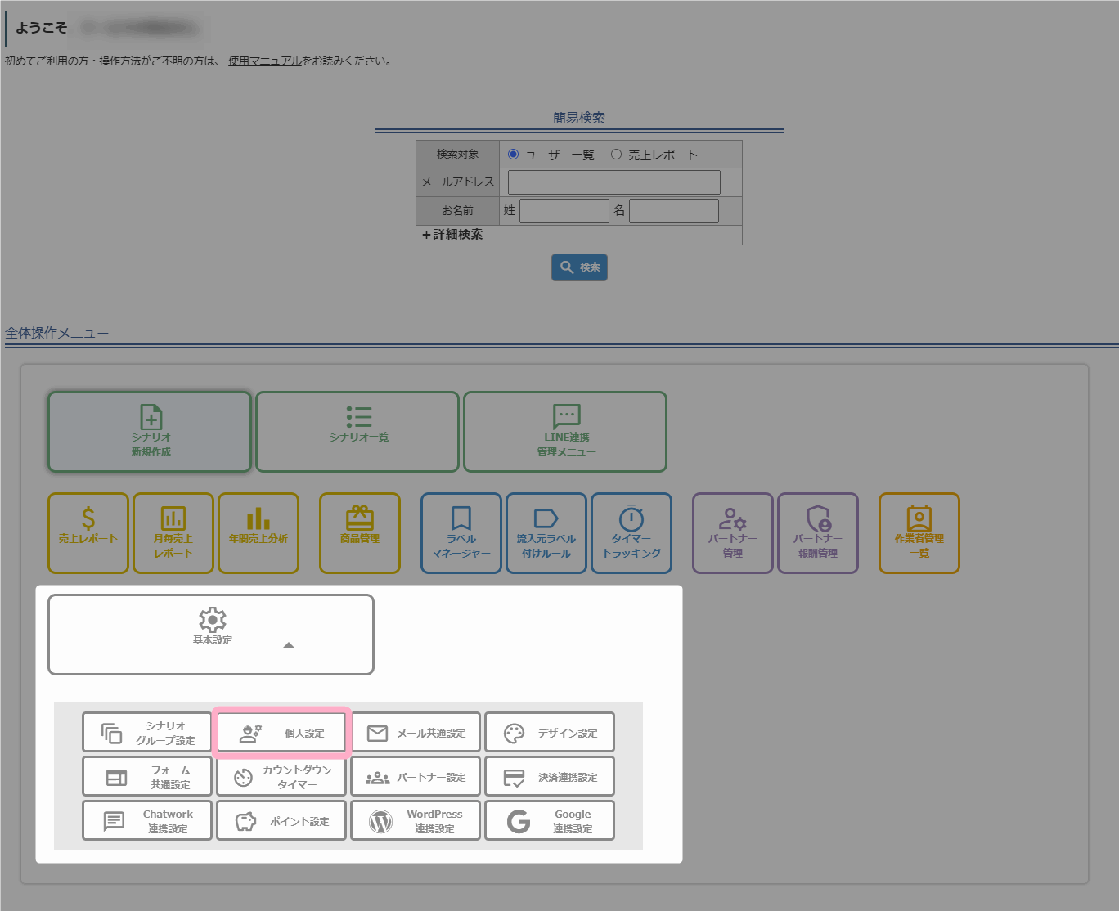Switch search target to 売上レポート
The image size is (1119, 911).
(615, 154)
